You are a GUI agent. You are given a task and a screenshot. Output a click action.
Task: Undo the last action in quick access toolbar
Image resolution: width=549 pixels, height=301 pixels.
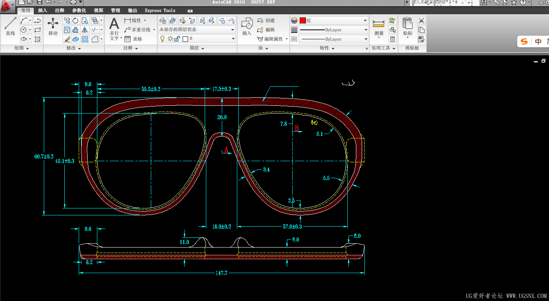(48, 2)
